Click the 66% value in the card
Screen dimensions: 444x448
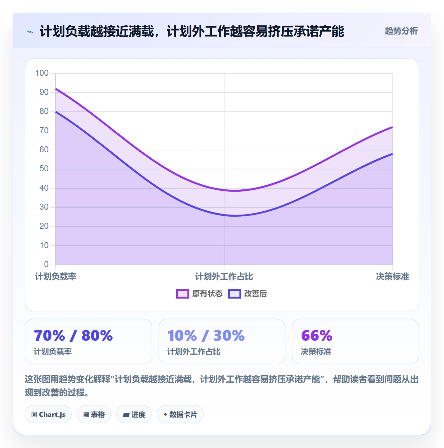coord(317,336)
